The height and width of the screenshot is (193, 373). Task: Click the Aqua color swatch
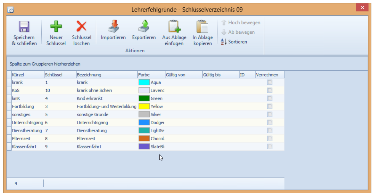click(x=144, y=83)
